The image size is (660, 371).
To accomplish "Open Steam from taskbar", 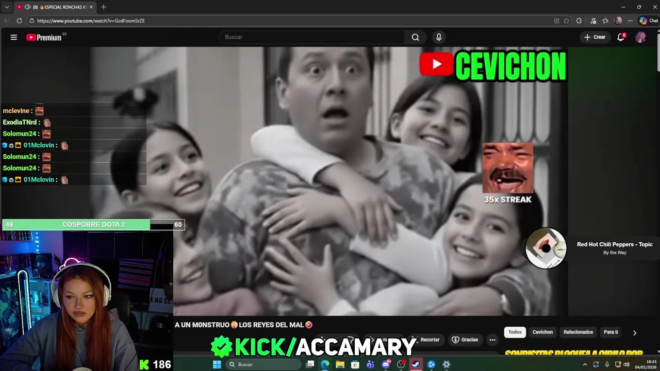I will click(416, 364).
